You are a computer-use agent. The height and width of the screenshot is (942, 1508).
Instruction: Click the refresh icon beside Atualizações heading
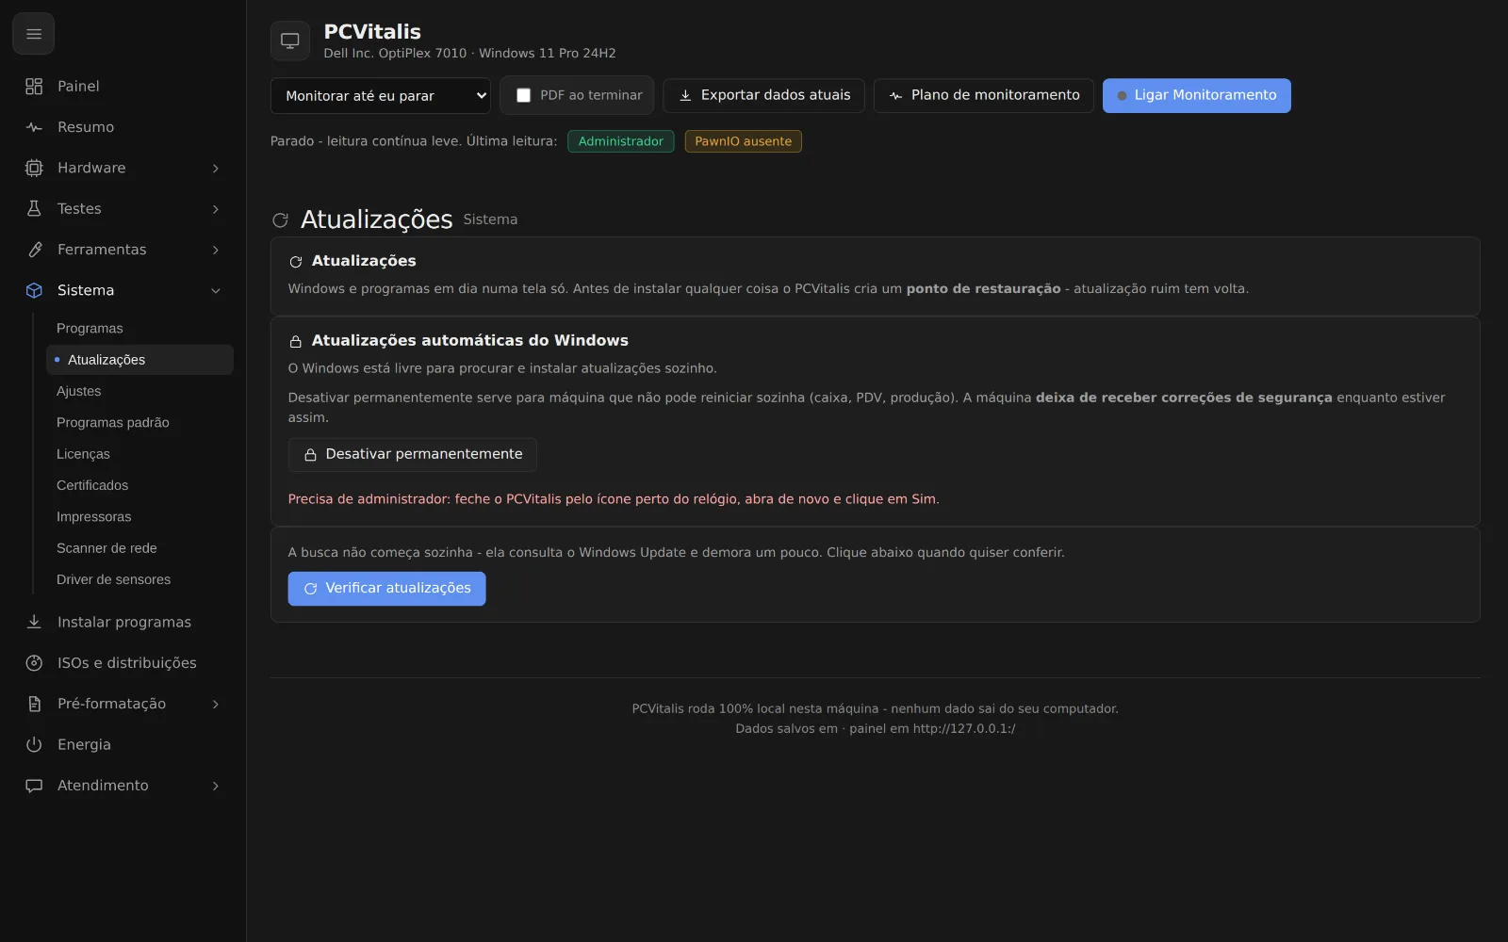click(x=280, y=220)
